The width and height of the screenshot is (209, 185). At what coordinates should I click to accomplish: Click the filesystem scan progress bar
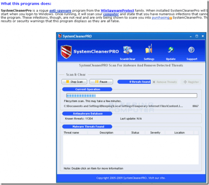pos(132,96)
